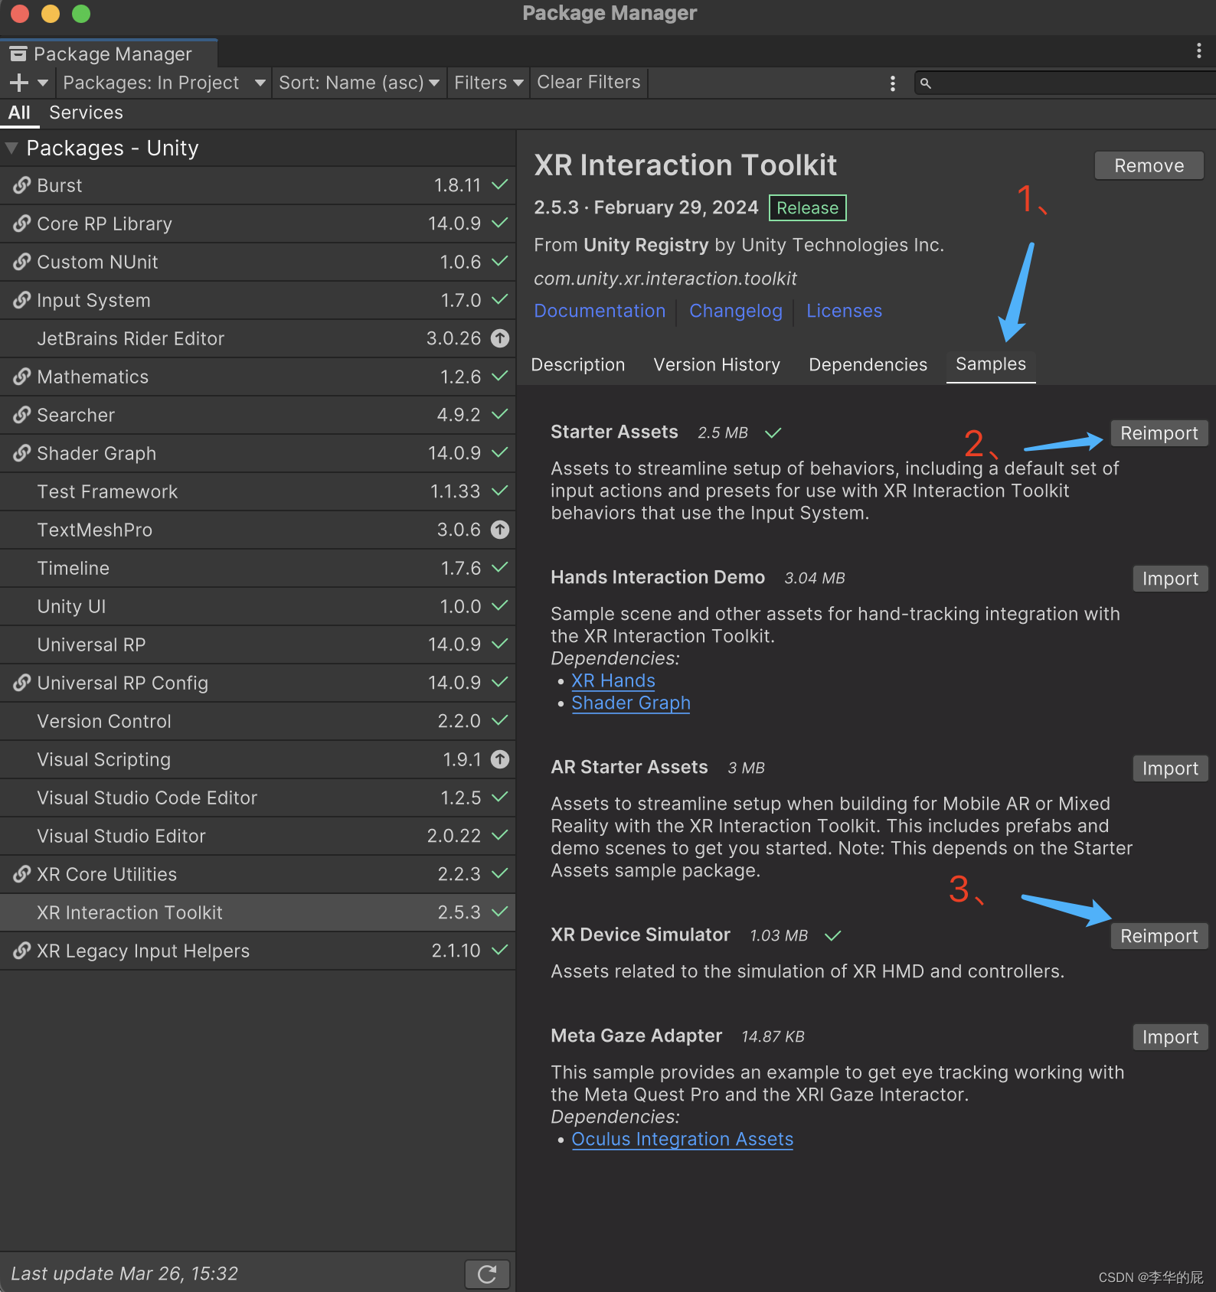This screenshot has width=1216, height=1292.
Task: Switch to the Description tab
Action: pyautogui.click(x=578, y=364)
